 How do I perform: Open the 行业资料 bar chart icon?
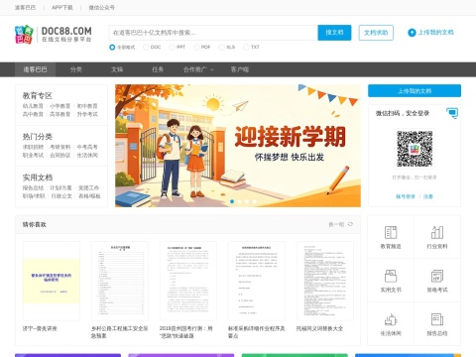click(437, 232)
